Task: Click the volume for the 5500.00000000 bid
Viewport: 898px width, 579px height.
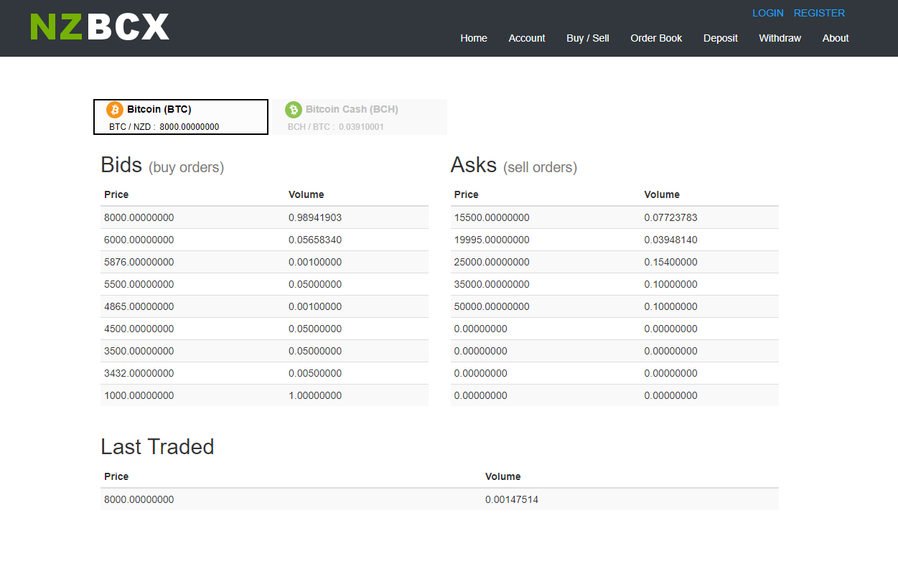Action: (x=315, y=284)
